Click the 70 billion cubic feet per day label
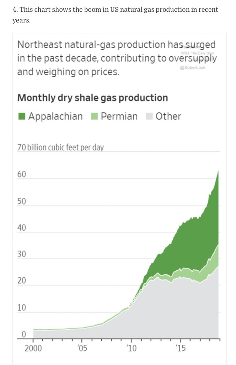The height and width of the screenshot is (365, 236). [60, 147]
